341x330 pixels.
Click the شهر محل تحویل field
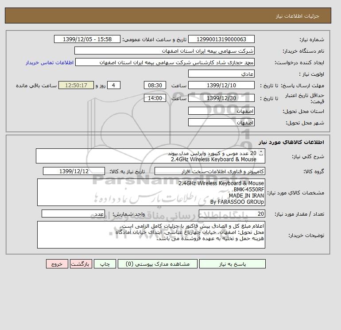(221, 122)
